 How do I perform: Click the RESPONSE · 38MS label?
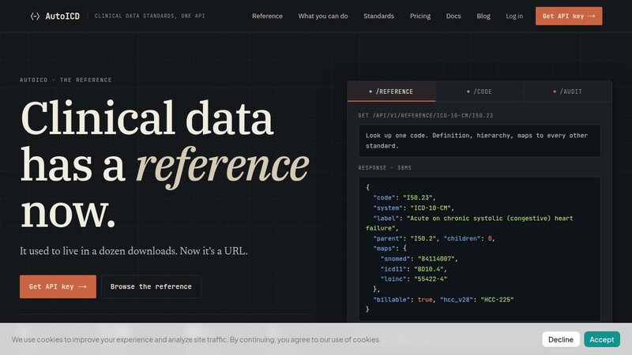coord(385,168)
